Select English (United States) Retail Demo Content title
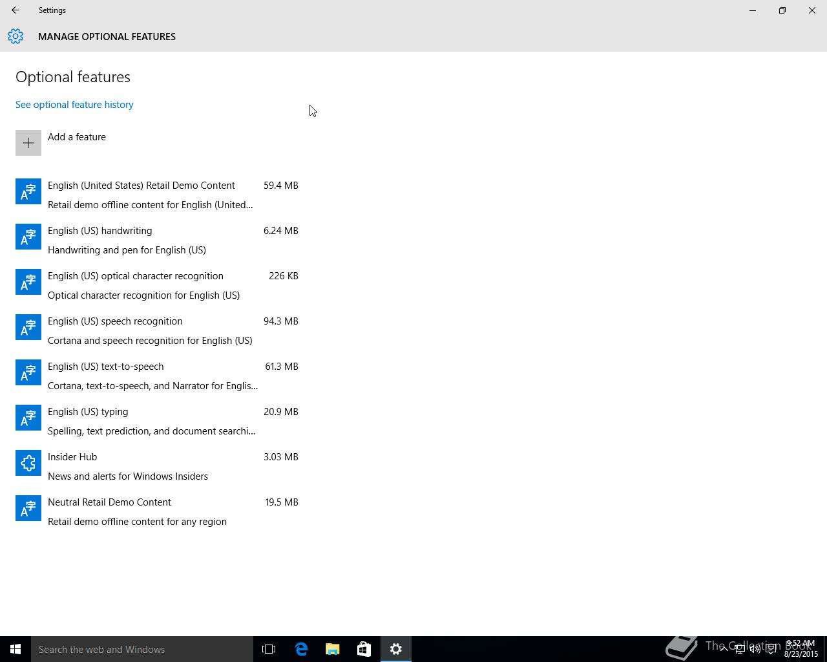This screenshot has width=827, height=662. (141, 186)
